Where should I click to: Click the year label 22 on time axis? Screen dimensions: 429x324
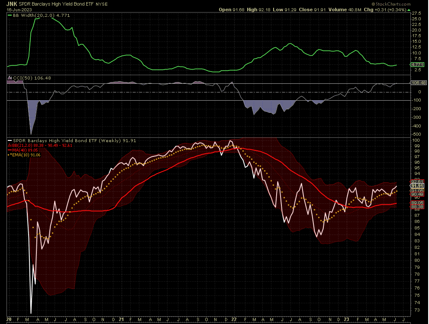coord(234,319)
